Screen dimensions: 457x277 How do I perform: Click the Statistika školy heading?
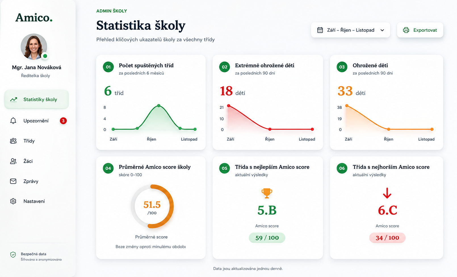click(141, 26)
